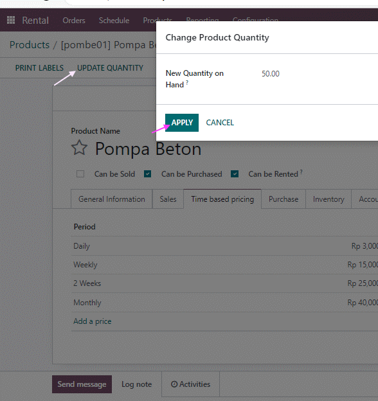Switch to General Information tab
Viewport: 378px width, 401px height.
tap(111, 199)
